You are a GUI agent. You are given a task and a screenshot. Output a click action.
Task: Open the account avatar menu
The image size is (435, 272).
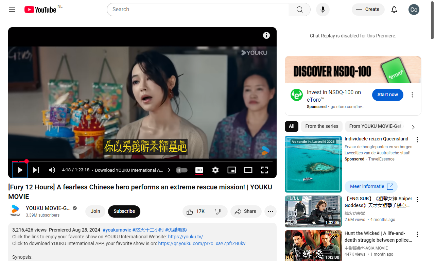414,10
